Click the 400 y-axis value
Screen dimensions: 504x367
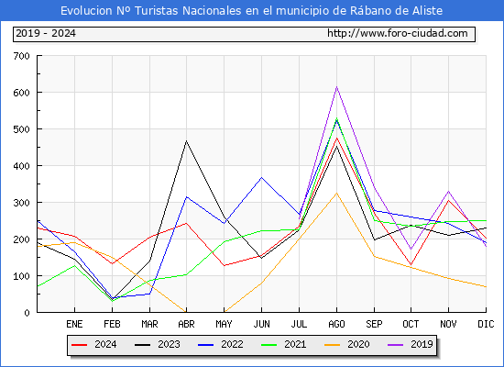tap(22, 166)
